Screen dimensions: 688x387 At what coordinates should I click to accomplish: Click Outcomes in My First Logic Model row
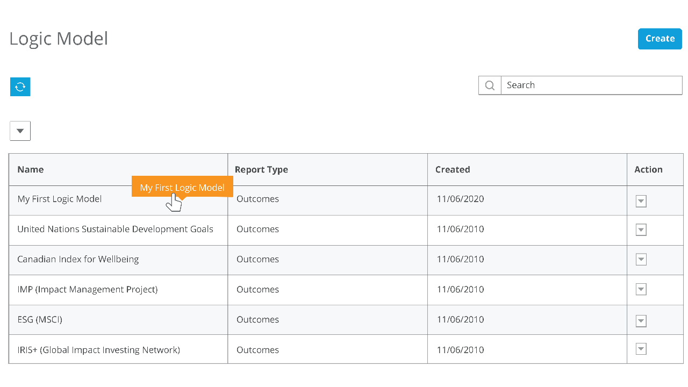coord(257,199)
